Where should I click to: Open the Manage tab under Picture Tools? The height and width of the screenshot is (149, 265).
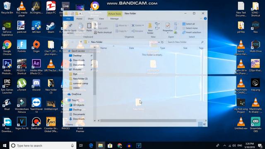(x=114, y=19)
